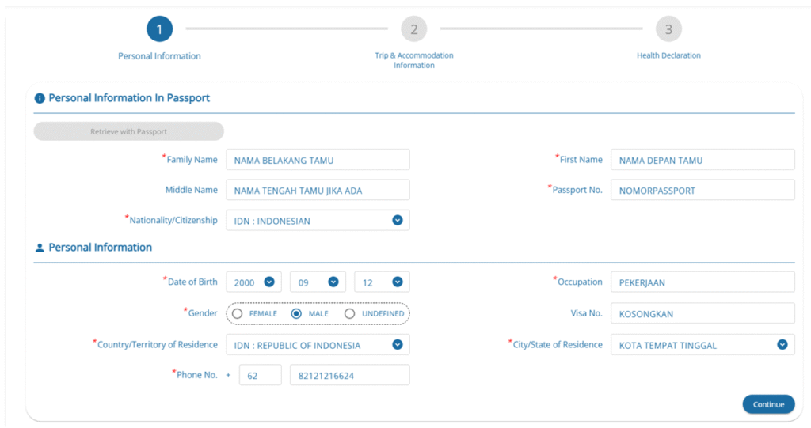Click the Visa No. input field
This screenshot has width=811, height=428.
[x=702, y=314]
